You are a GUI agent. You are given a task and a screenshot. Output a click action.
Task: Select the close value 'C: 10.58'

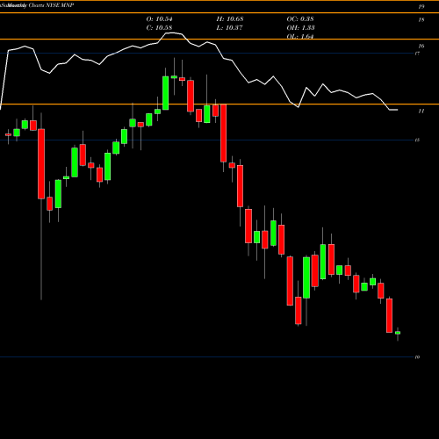159,28
